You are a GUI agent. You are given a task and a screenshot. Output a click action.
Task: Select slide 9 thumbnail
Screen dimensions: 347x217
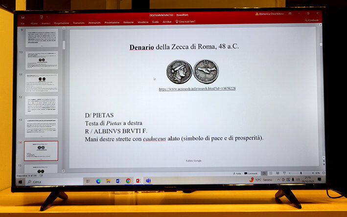[x=42, y=38]
